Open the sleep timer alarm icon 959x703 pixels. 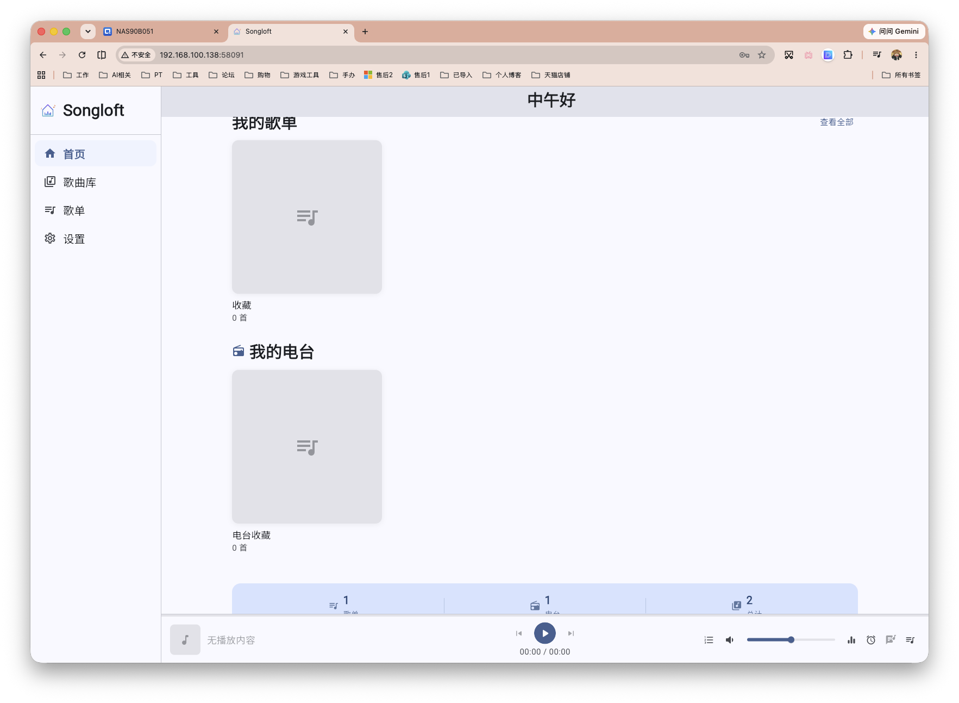point(871,640)
